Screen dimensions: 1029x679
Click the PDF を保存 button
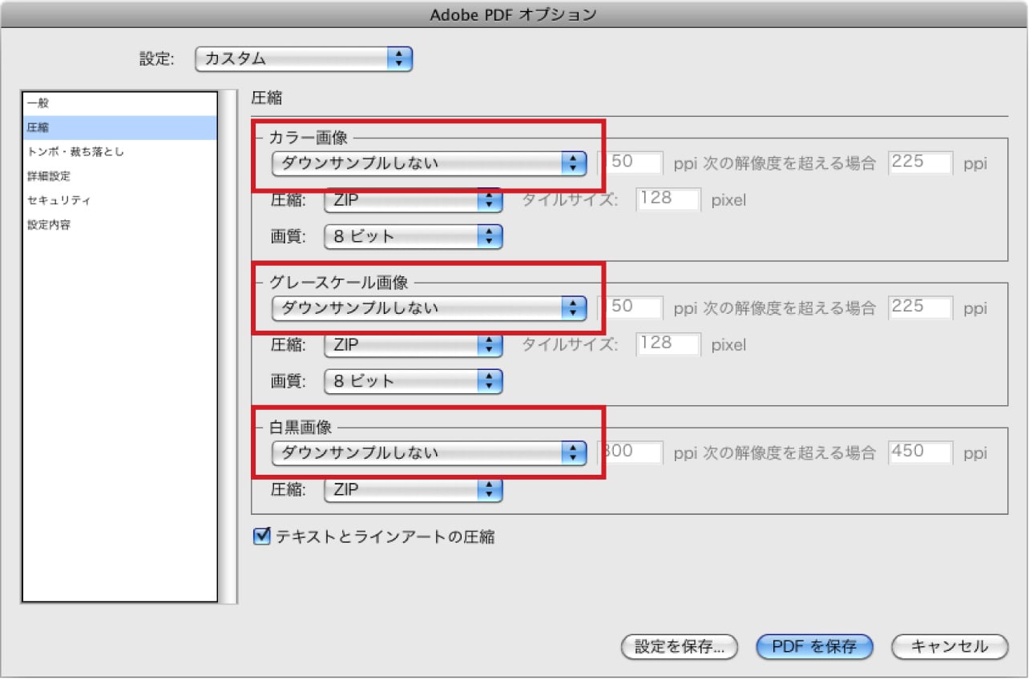point(813,646)
